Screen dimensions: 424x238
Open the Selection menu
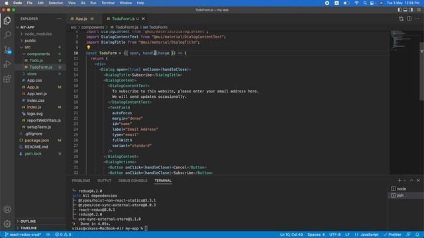[x=56, y=3]
